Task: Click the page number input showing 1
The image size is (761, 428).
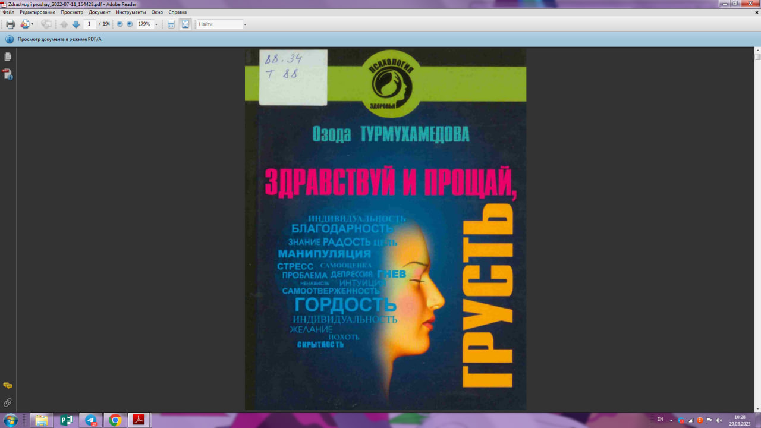Action: (x=88, y=24)
